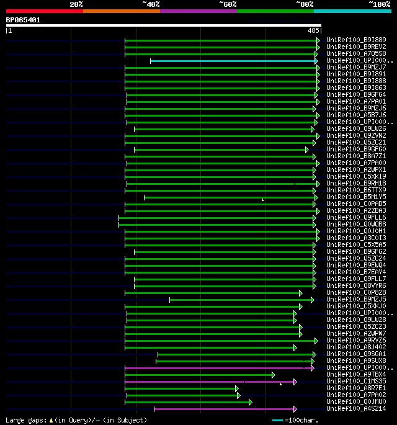Viewport: 397px width, 425px height.
Task: Select the UniRef100_C0PAD5 label
Action: pyautogui.click(x=356, y=204)
